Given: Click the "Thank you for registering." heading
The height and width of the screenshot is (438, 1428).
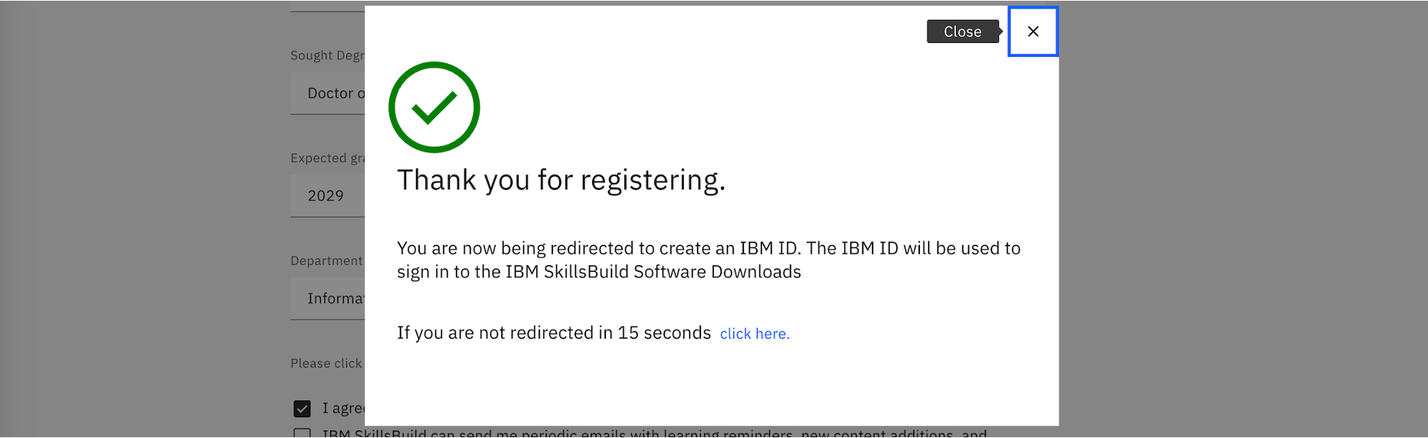Looking at the screenshot, I should 561,180.
